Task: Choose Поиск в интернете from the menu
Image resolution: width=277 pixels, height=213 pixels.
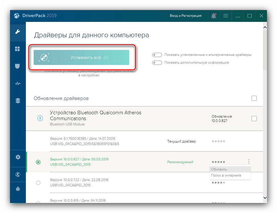Action: 226,175
